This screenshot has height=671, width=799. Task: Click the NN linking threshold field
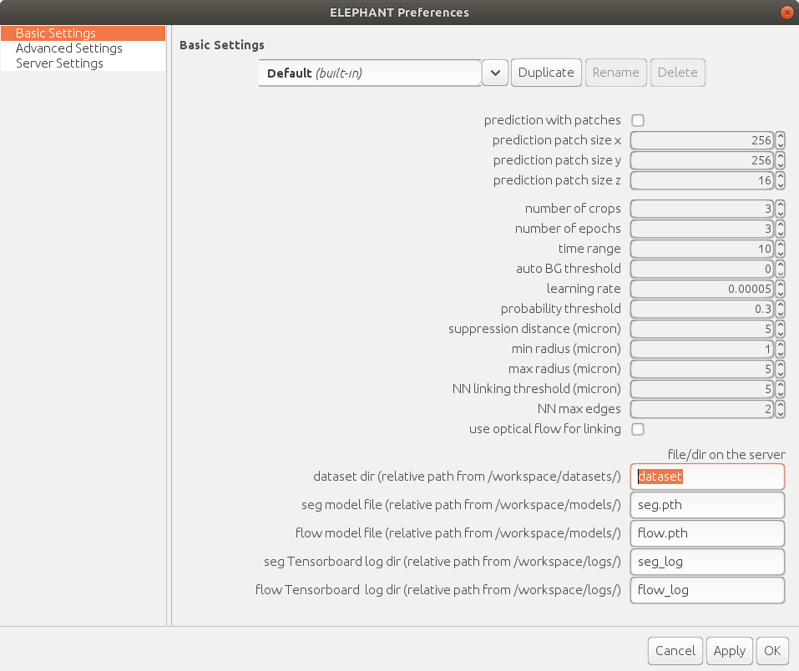pyautogui.click(x=701, y=389)
